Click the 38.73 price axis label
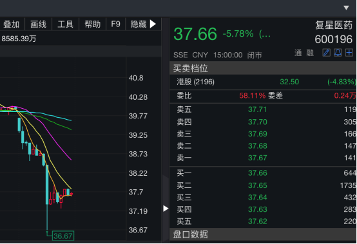 [138, 154]
